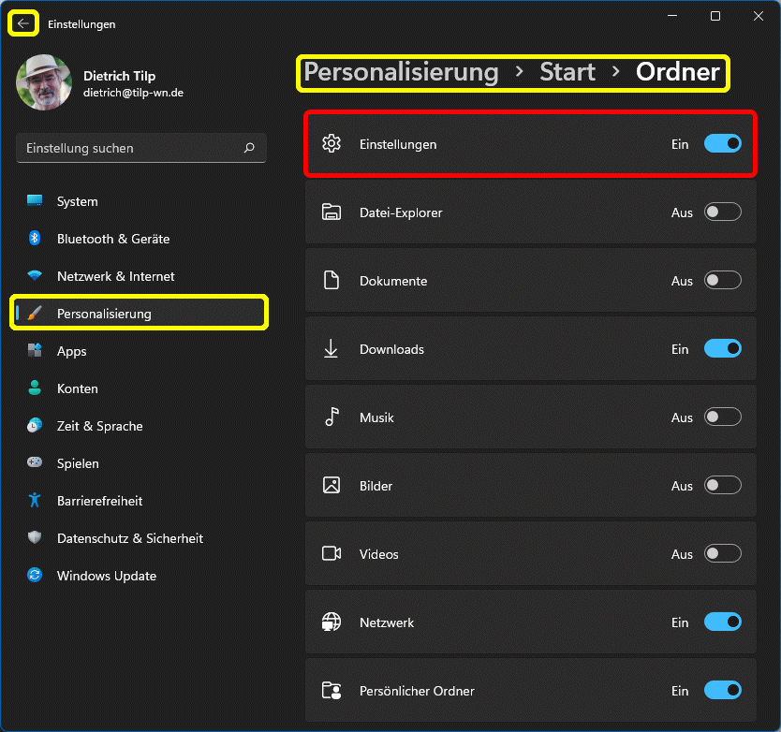Enable the Datei-Explorer toggle

coord(722,212)
